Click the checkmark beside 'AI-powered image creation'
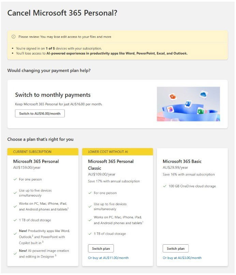The image size is (236, 275). coord(15,254)
